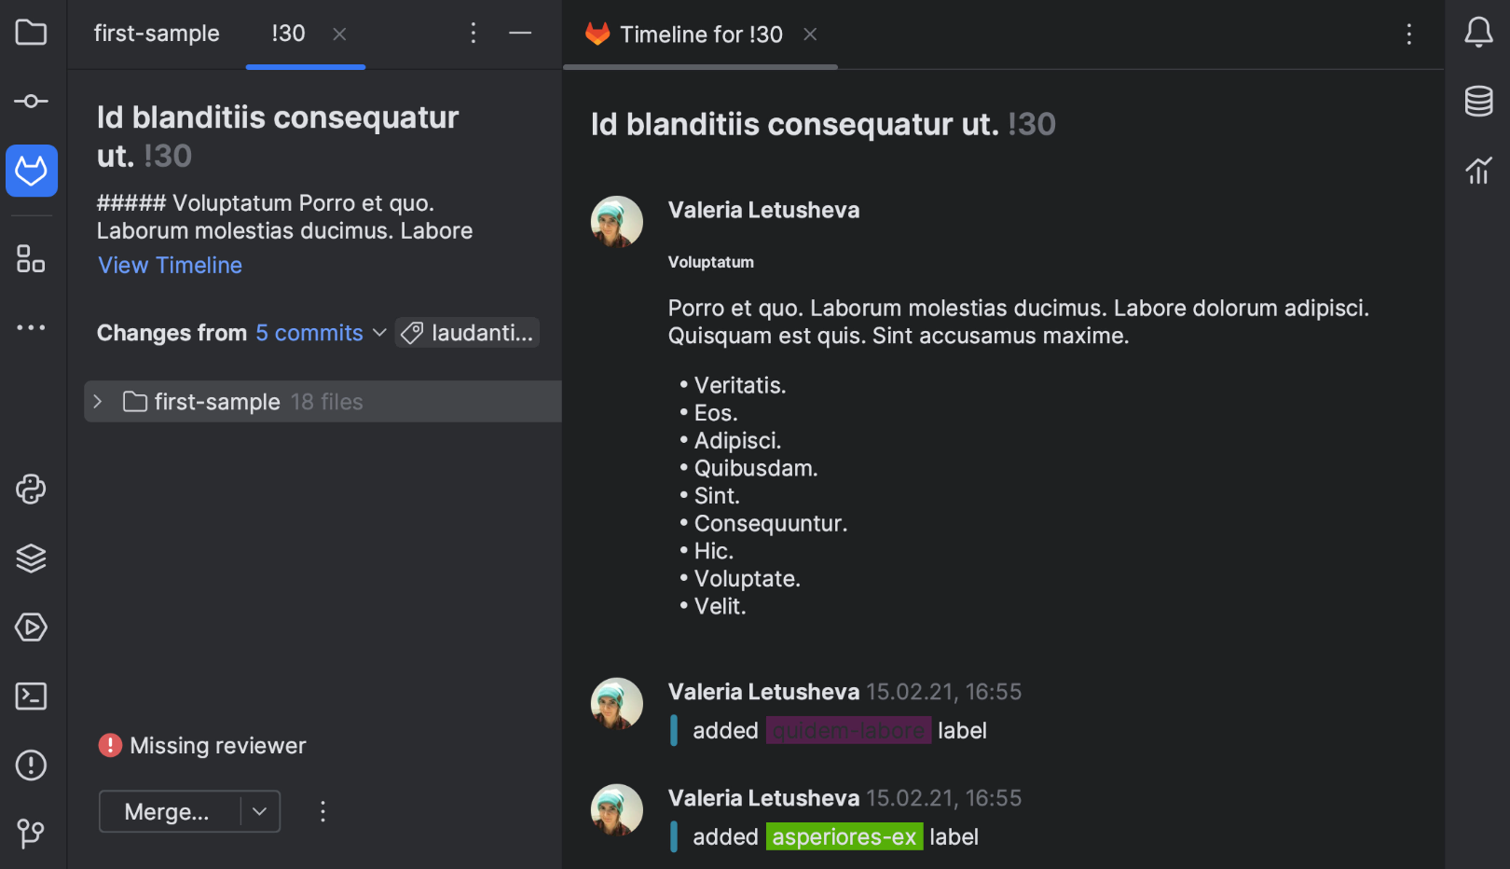This screenshot has width=1510, height=869.
Task: Click the green asperiores-ex label
Action: (x=844, y=836)
